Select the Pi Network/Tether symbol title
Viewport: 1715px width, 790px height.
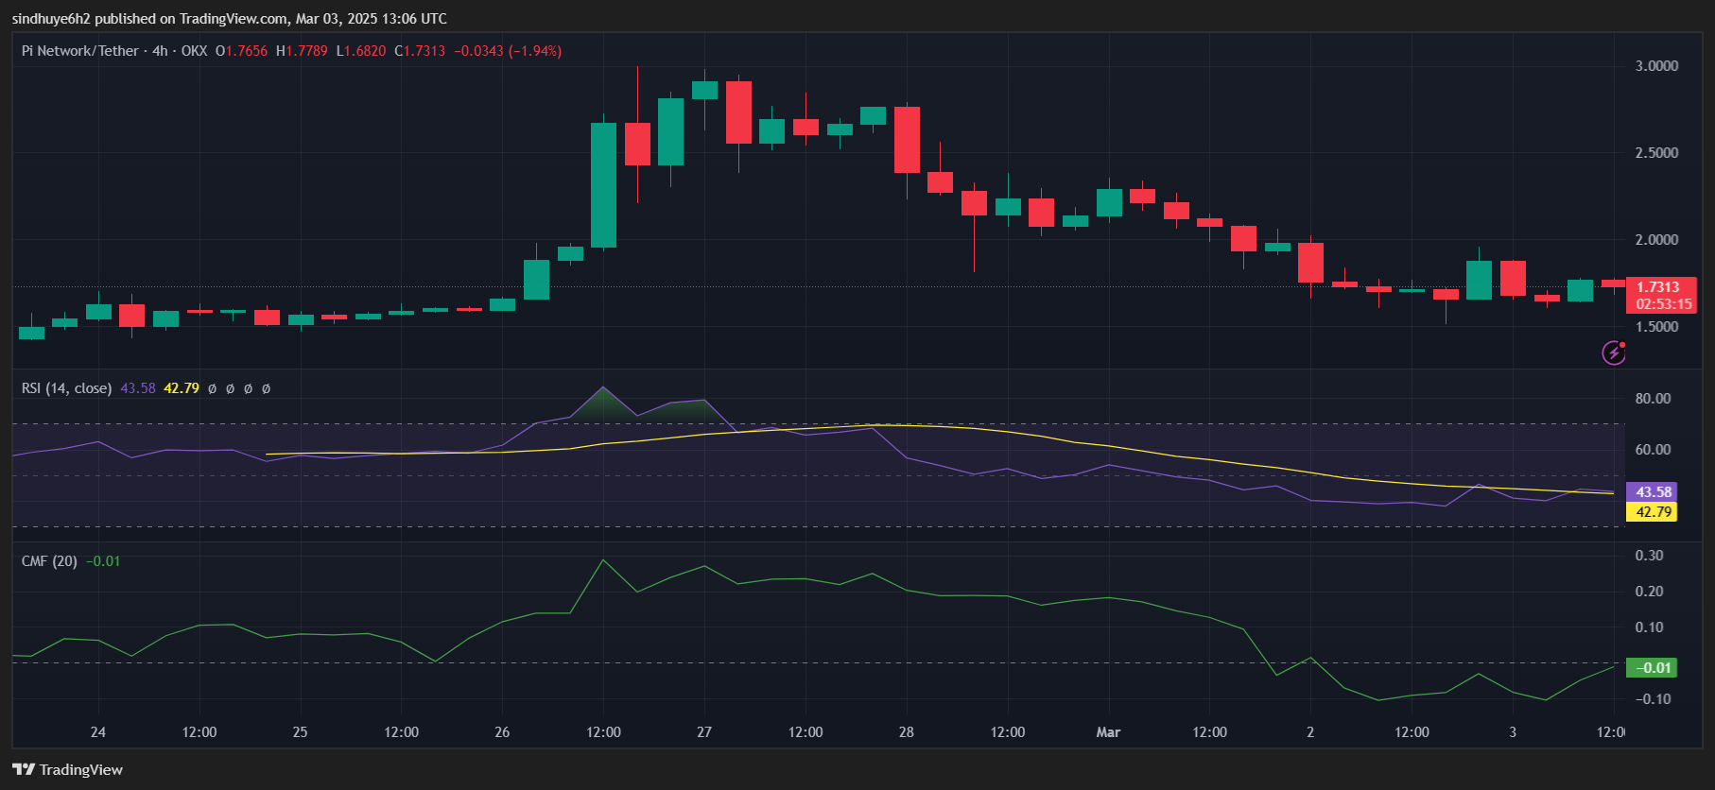click(80, 51)
